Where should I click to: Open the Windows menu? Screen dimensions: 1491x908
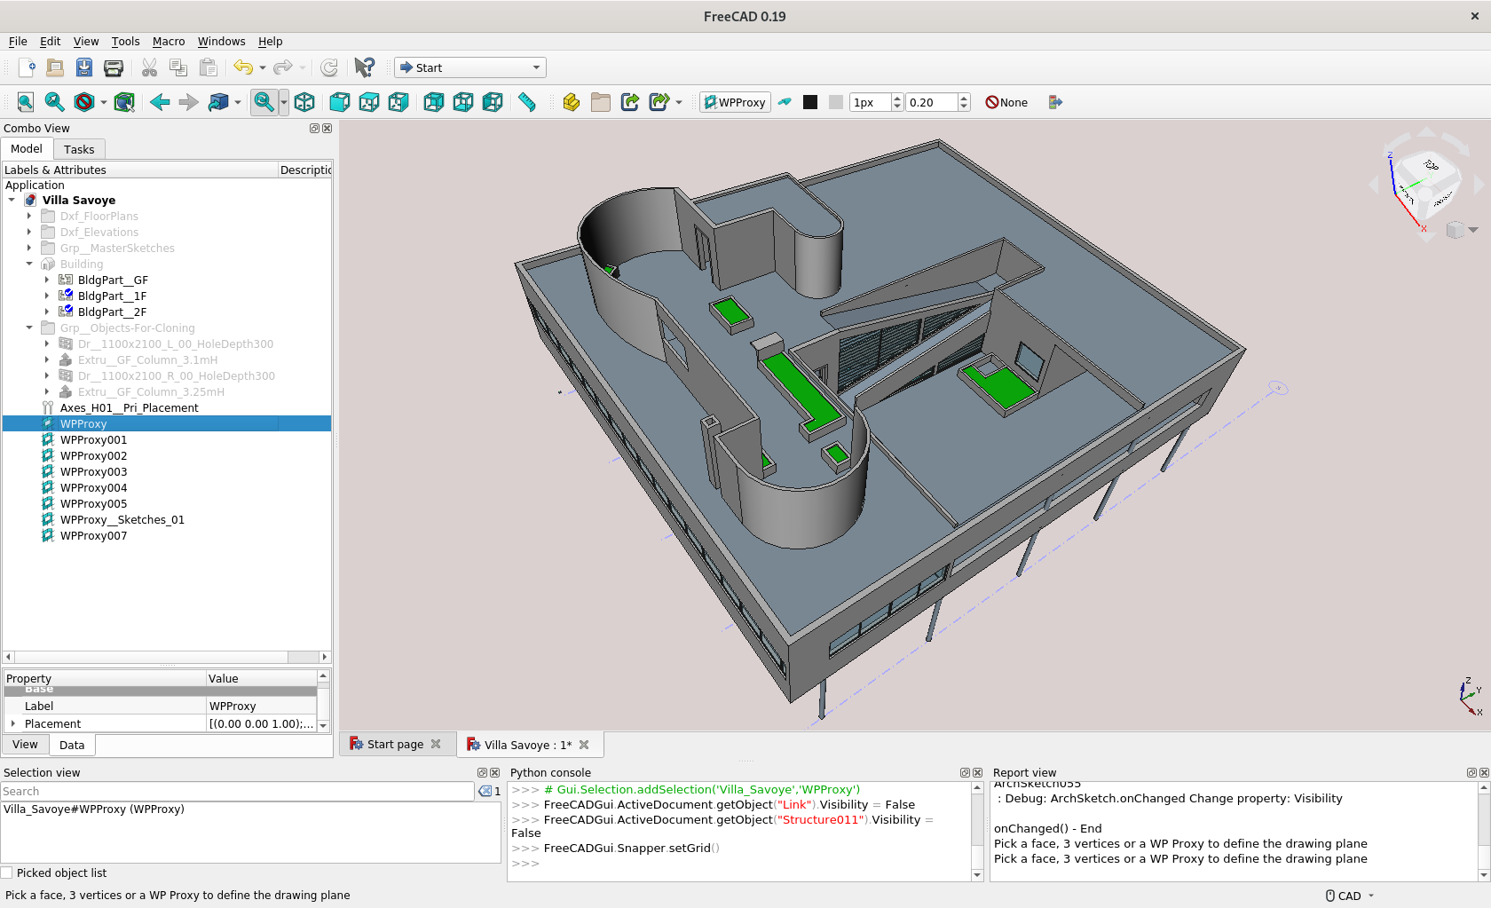221,42
